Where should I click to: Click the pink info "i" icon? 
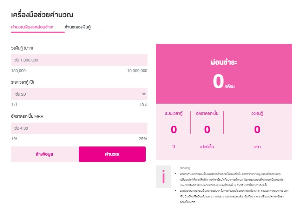pos(163,176)
